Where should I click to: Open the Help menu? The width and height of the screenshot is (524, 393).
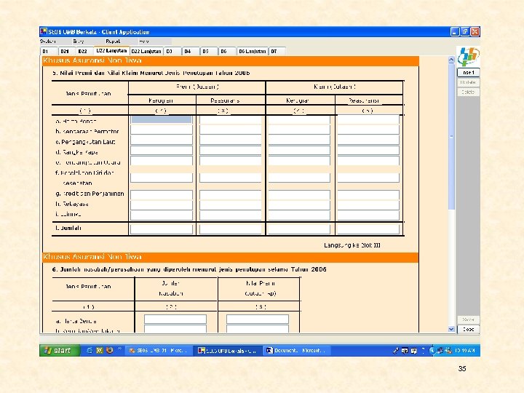tap(144, 41)
